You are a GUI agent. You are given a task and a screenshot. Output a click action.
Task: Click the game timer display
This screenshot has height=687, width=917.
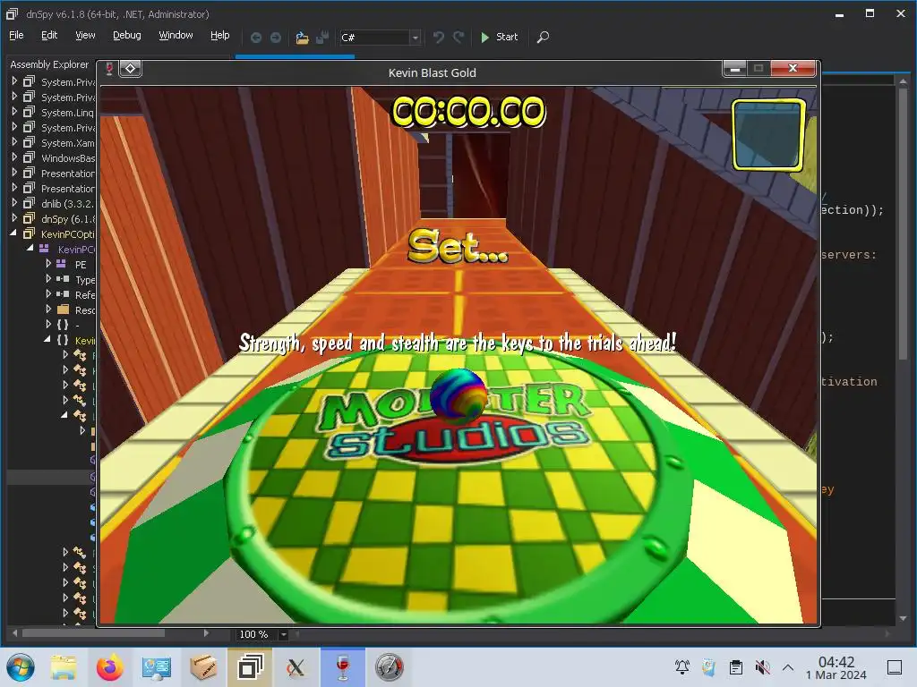pos(467,111)
